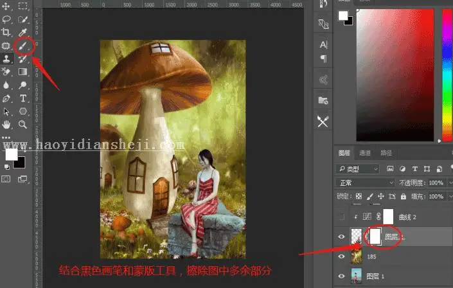Select the Crop tool
The width and height of the screenshot is (453, 288).
click(6, 32)
